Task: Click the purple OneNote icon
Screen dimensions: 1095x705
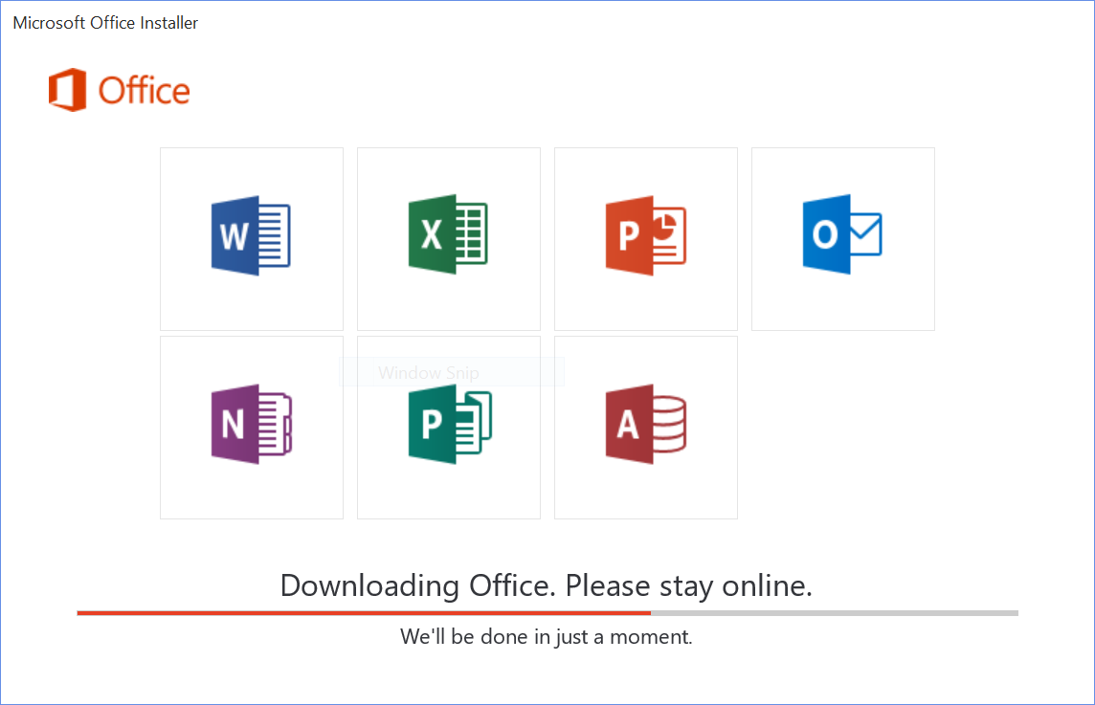Action: click(251, 425)
